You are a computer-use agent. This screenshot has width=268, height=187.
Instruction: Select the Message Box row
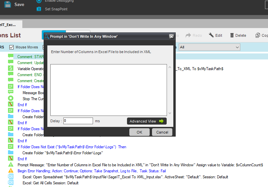click(x=33, y=93)
